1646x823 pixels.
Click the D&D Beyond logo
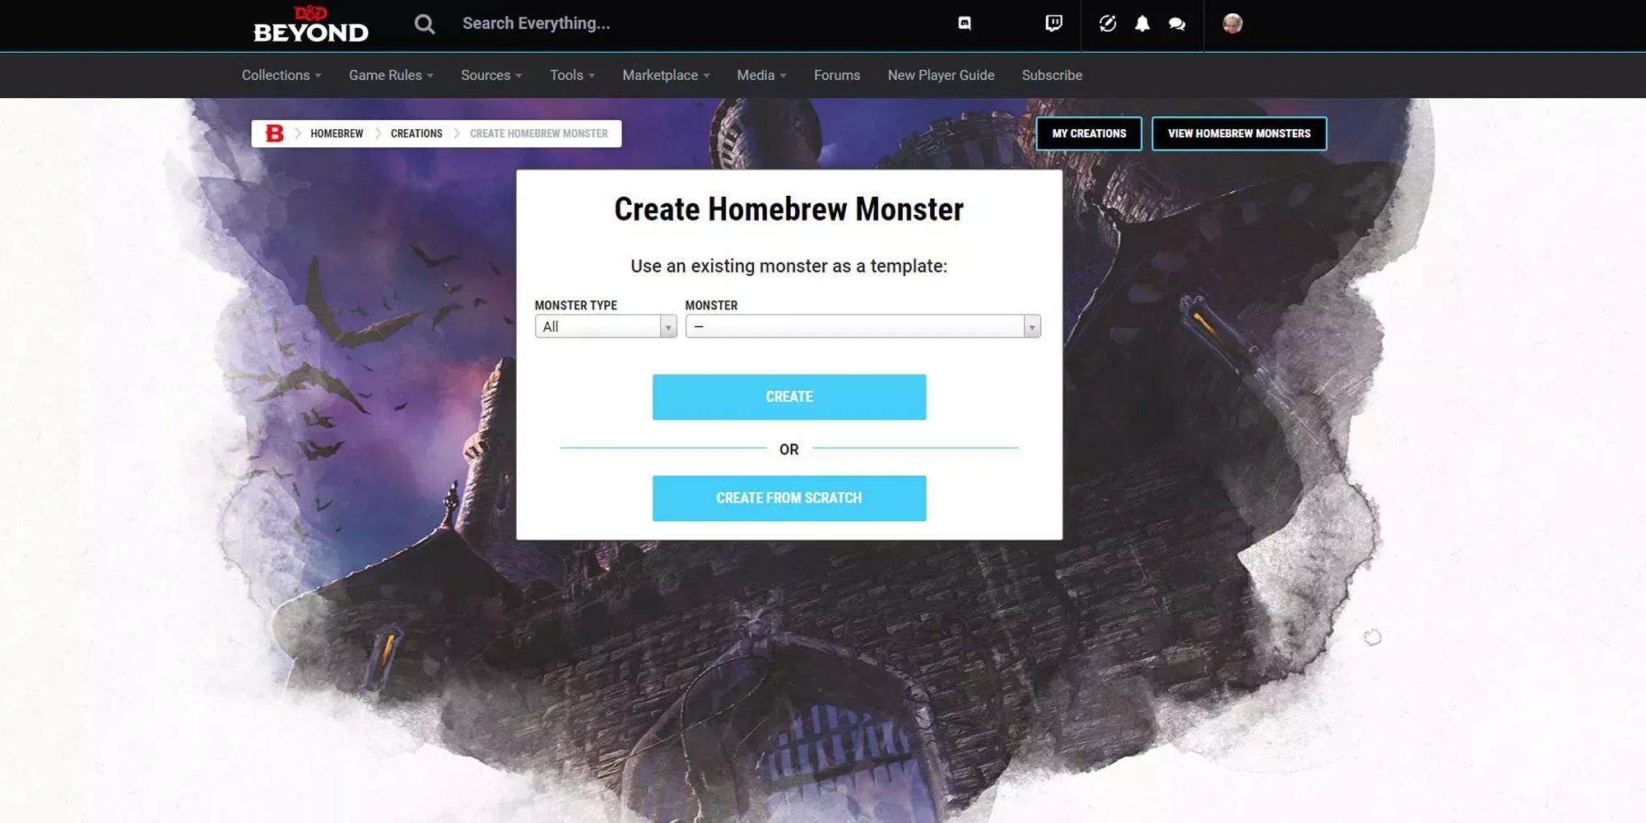[310, 25]
